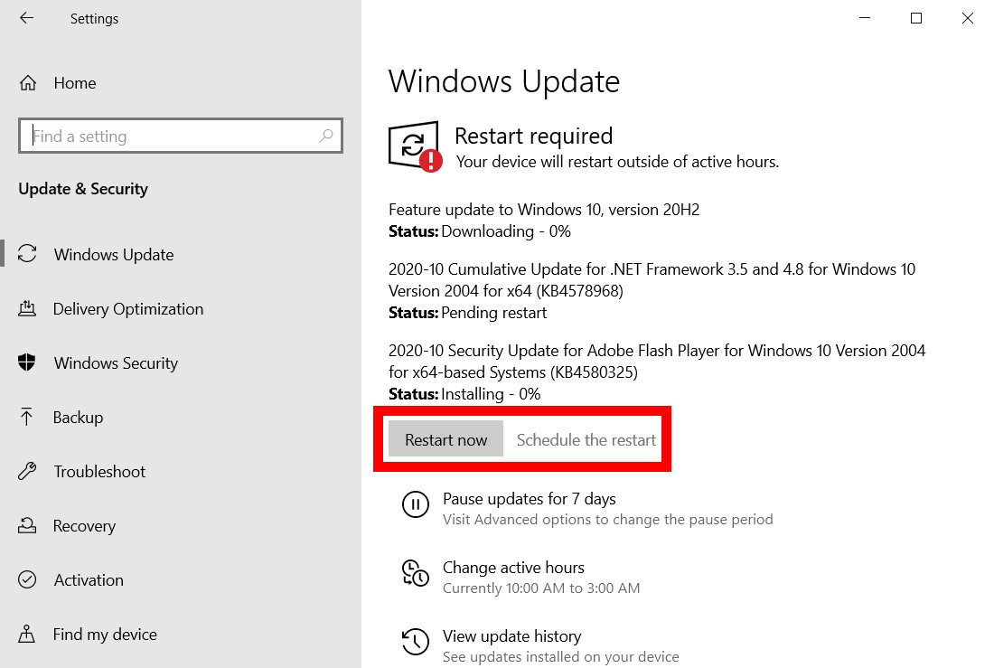Open Troubleshoot settings

(99, 471)
